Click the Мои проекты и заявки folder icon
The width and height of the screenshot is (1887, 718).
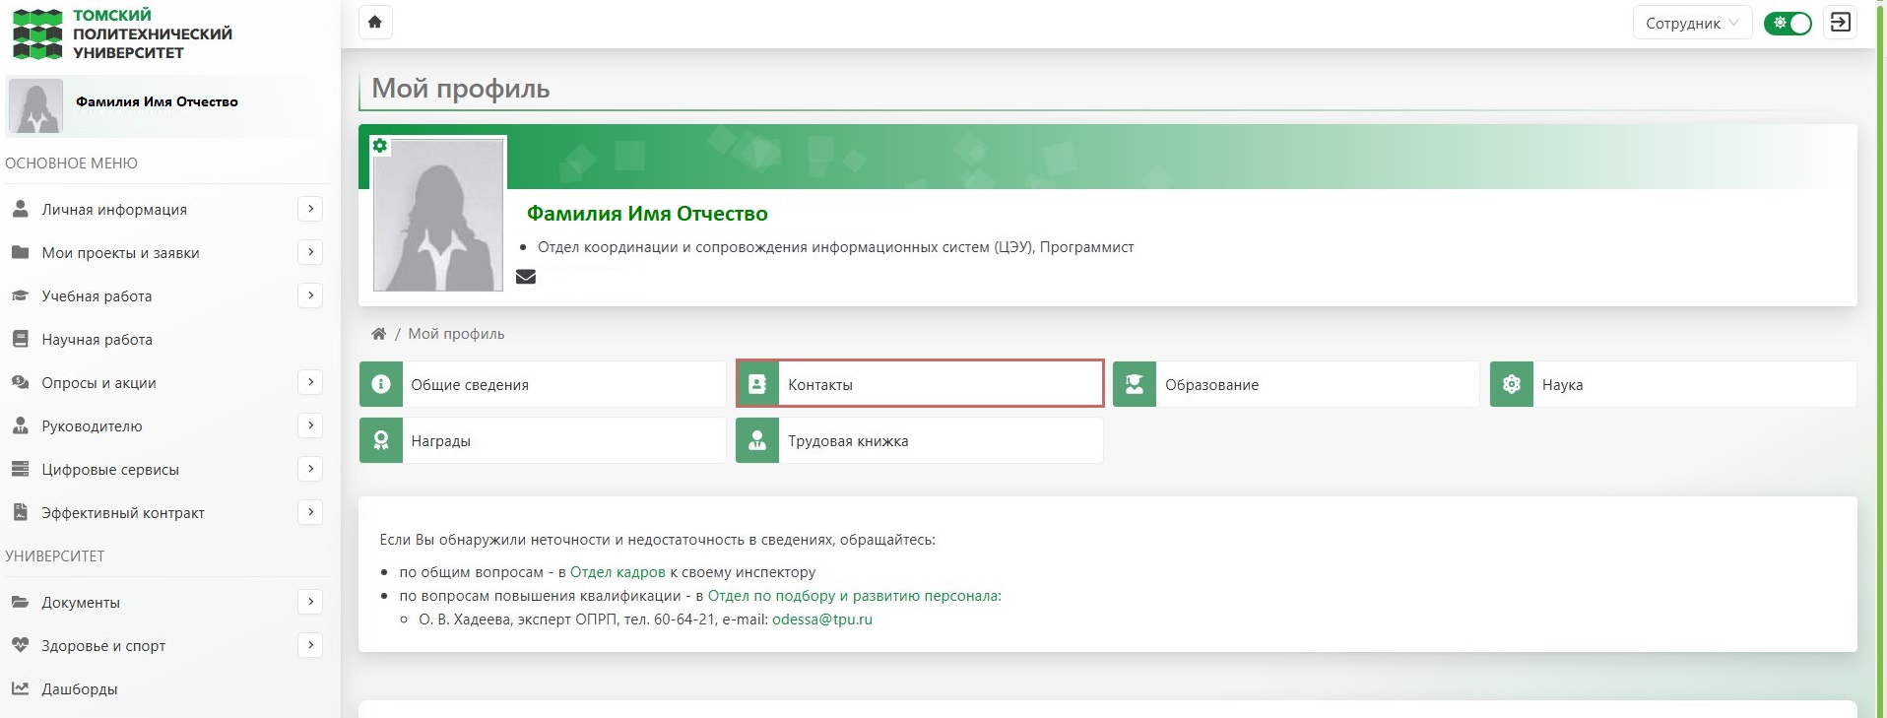pyautogui.click(x=20, y=252)
